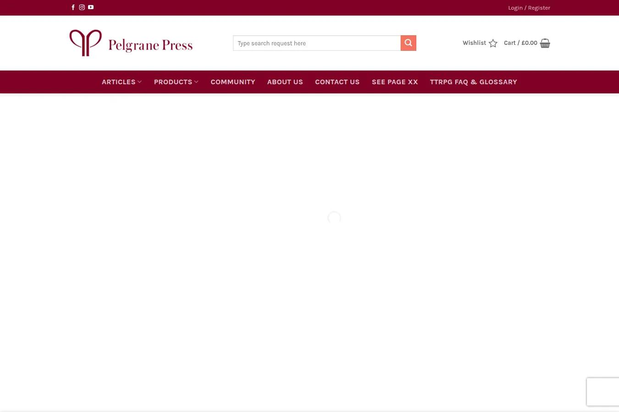Screen dimensions: 619x412
Task: Expand the Products dropdown chevron
Action: (196, 82)
